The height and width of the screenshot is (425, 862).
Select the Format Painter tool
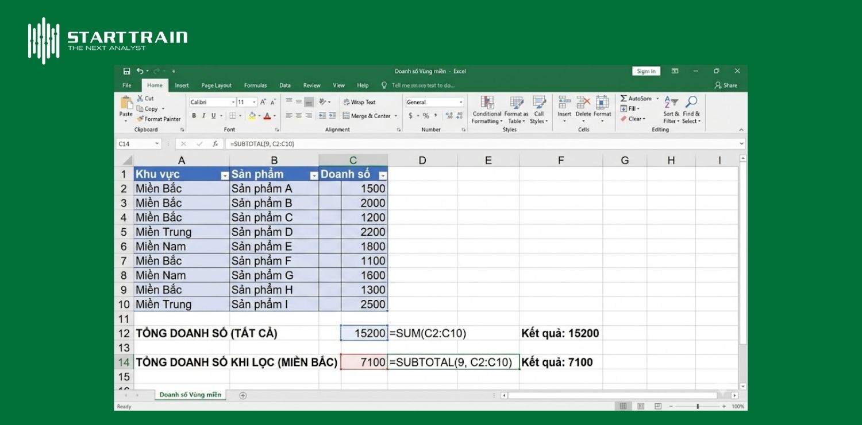click(159, 119)
